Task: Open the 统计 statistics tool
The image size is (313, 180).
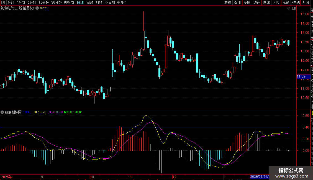Action: (256, 3)
